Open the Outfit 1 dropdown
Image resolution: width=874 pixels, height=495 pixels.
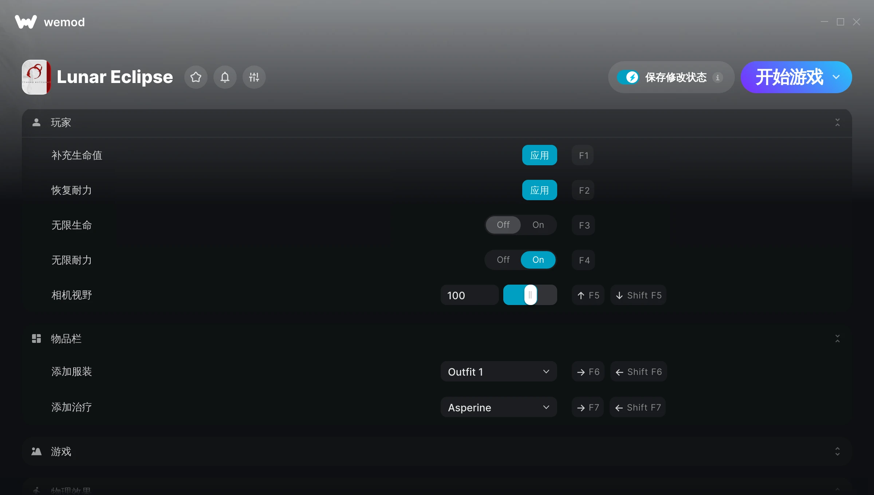499,372
